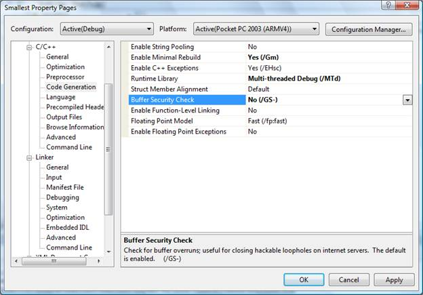This screenshot has width=423, height=295.
Task: Select Code Generation tree item
Action: click(x=71, y=87)
